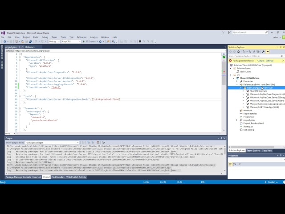The height and width of the screenshot is (214, 285).
Task: Toggle Word Wrap icon in Output toolbar
Action: [103, 143]
